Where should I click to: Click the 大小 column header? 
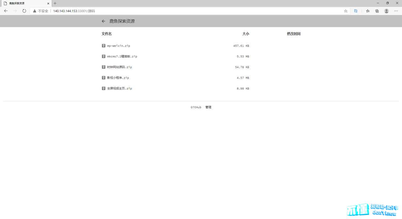246,34
